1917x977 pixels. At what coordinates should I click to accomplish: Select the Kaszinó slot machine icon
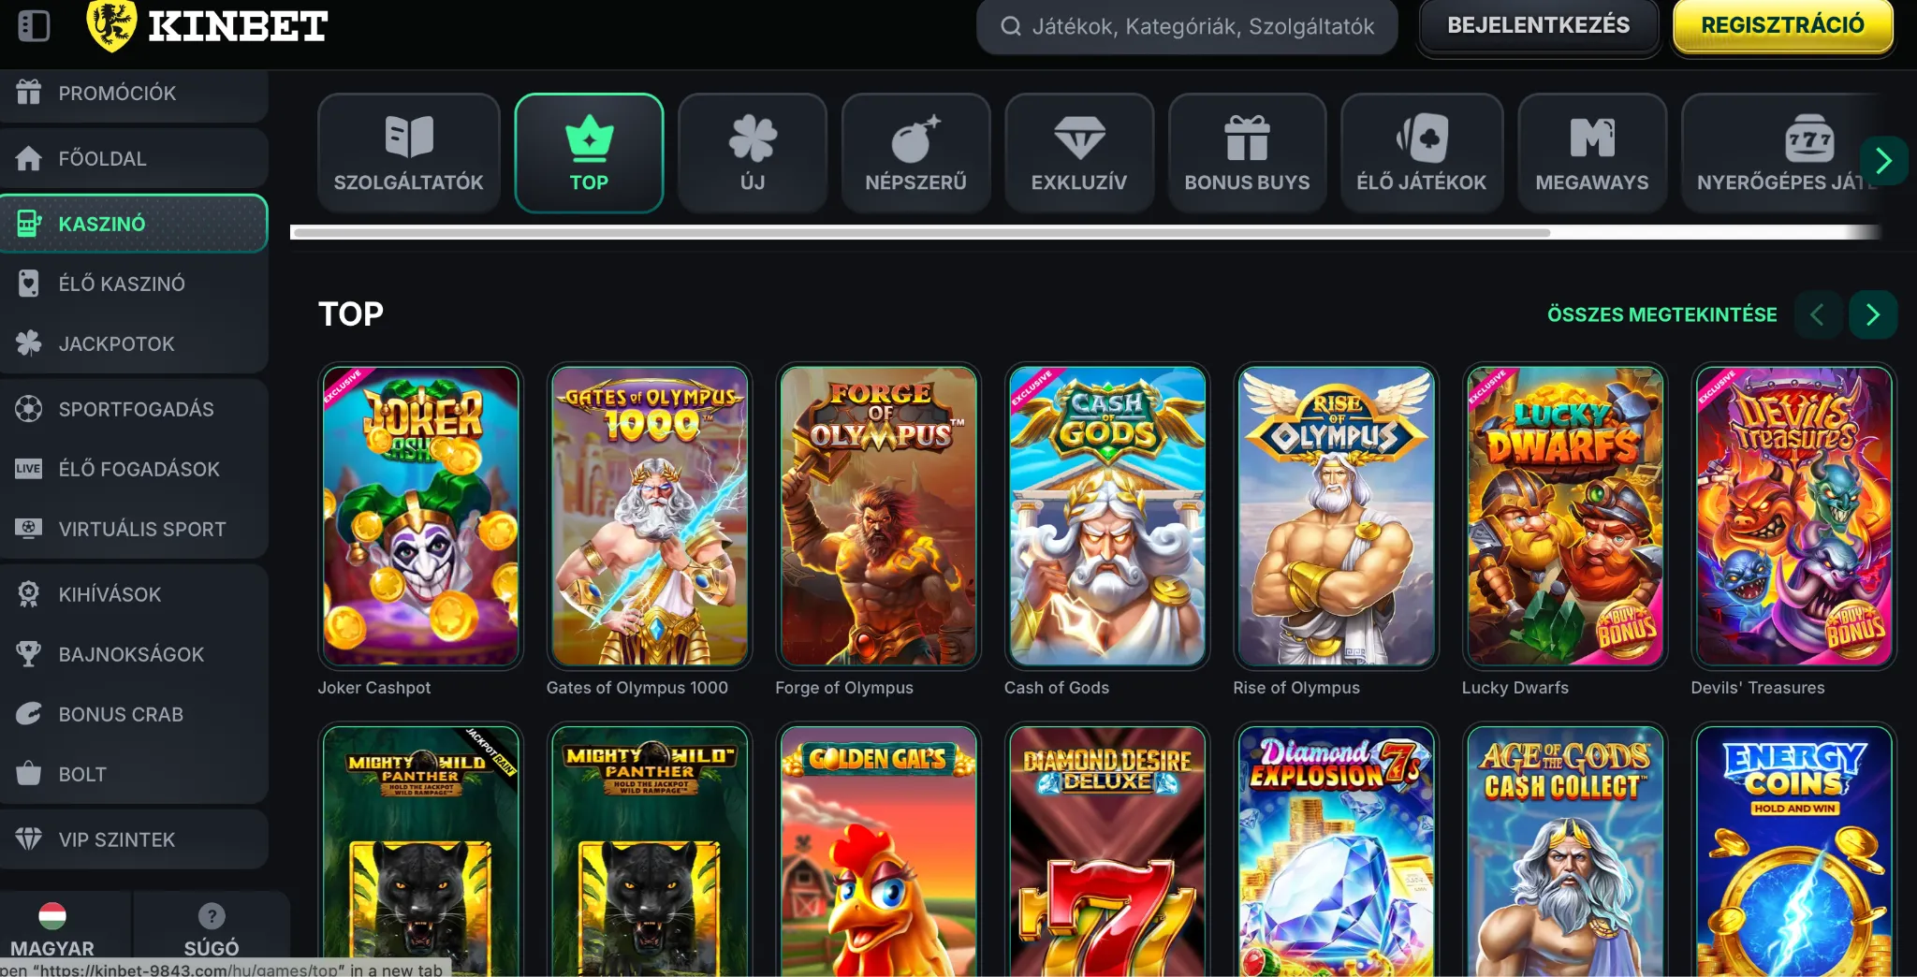[x=28, y=224]
